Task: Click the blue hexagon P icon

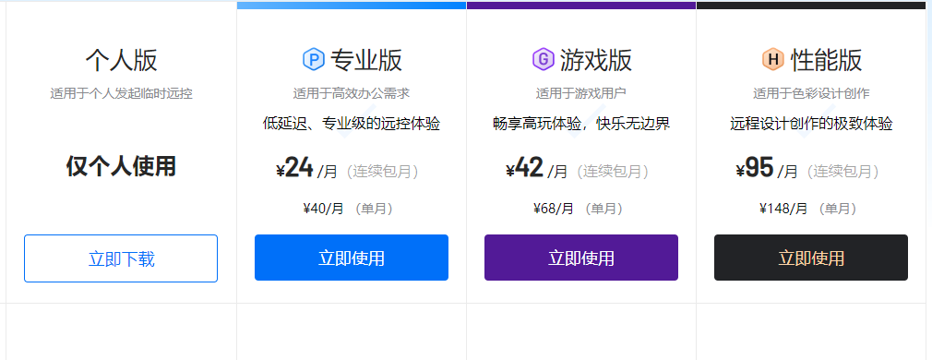Action: 313,59
